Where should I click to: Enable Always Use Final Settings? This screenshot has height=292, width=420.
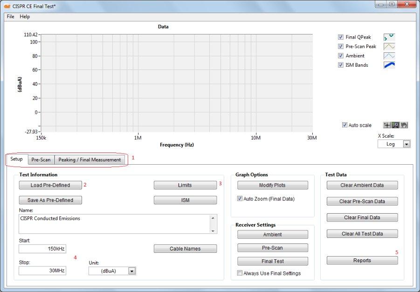240,273
